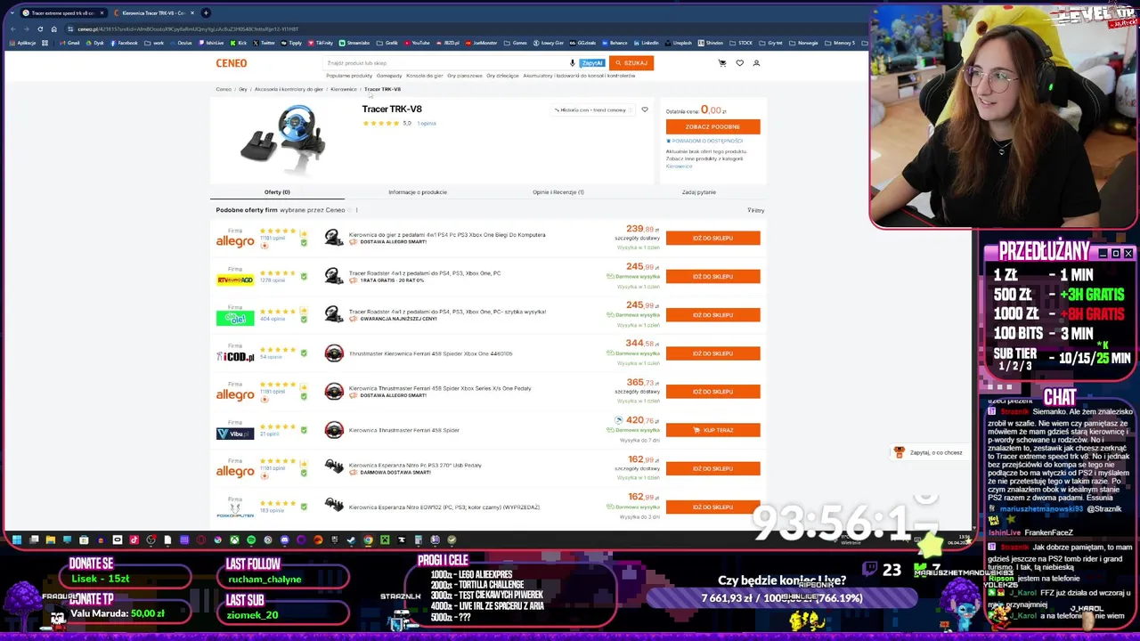Click browser back arrow button
This screenshot has height=641, width=1140.
(12, 28)
